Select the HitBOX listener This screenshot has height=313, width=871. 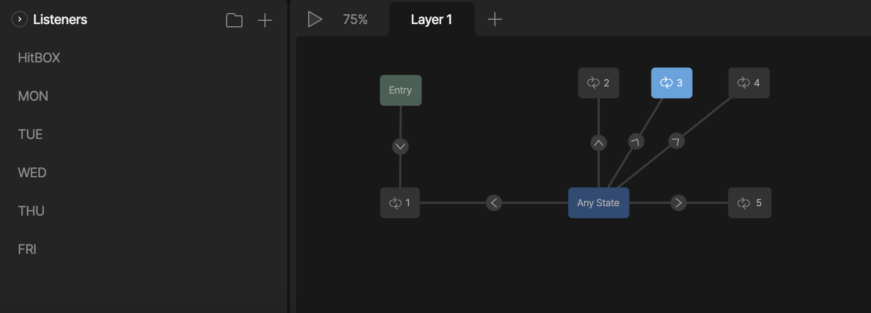39,57
